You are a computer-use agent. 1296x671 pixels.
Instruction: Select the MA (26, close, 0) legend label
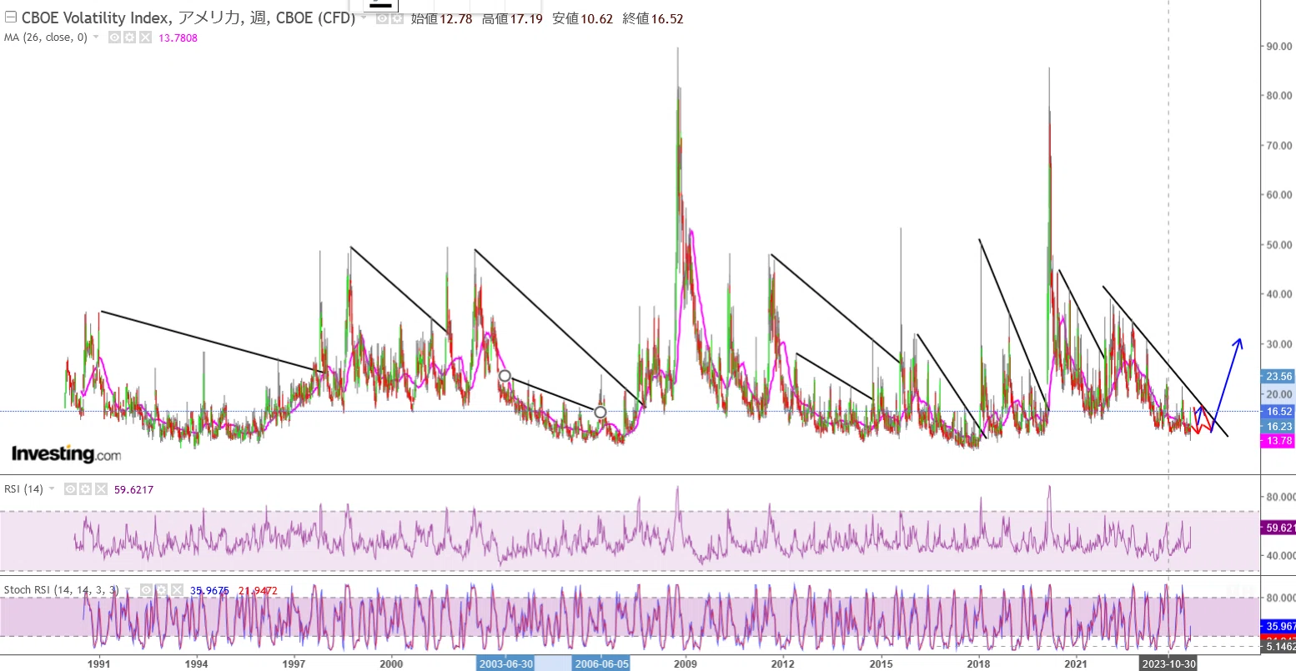[x=46, y=38]
